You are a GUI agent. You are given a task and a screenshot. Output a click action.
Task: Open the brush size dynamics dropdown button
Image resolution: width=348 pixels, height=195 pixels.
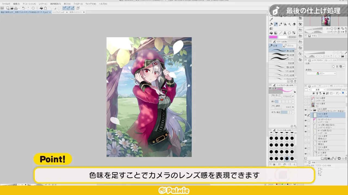click(x=293, y=96)
